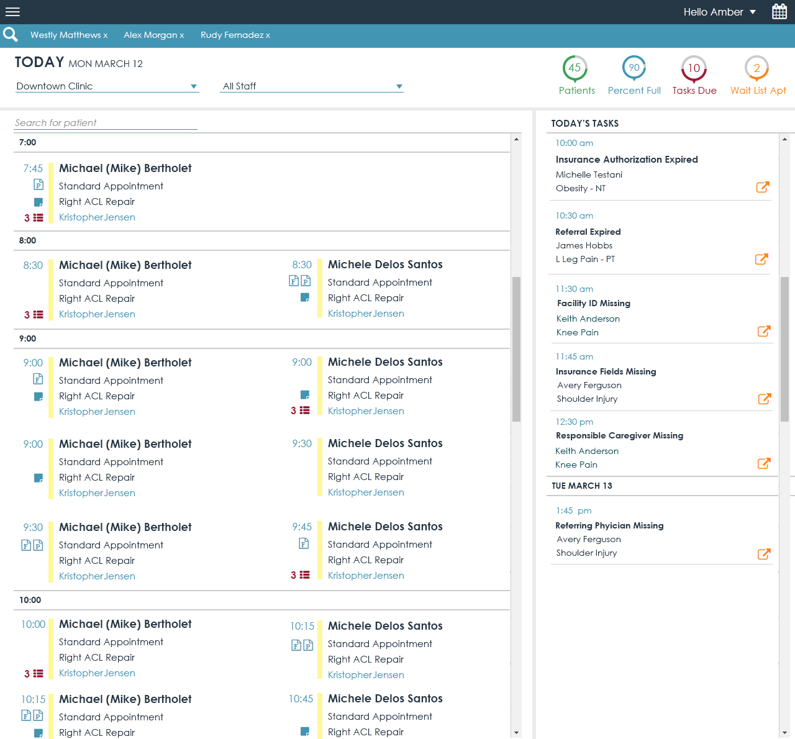Image resolution: width=795 pixels, height=739 pixels.
Task: Expand the Downtown Clinic dropdown
Action: tap(194, 86)
